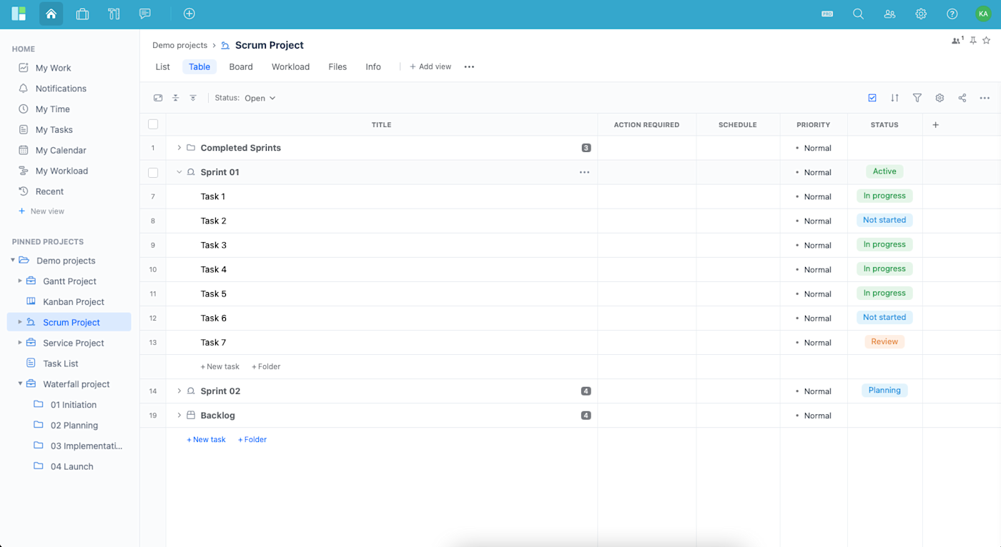Switch to the List view tab
Image resolution: width=1001 pixels, height=547 pixels.
pos(163,66)
